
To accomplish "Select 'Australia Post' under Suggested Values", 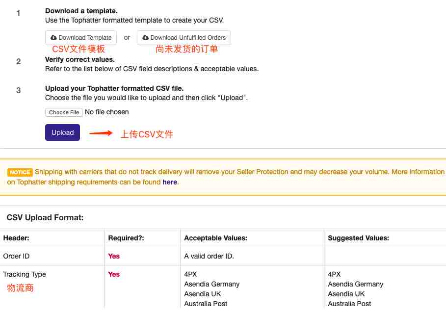I will tap(349, 304).
